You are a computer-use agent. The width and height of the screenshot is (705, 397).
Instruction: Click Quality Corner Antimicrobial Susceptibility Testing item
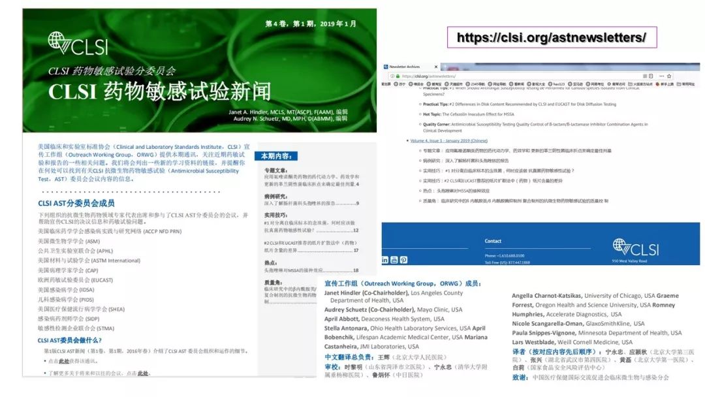(535, 127)
